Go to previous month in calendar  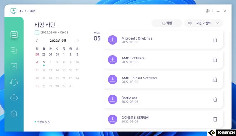point(36,41)
